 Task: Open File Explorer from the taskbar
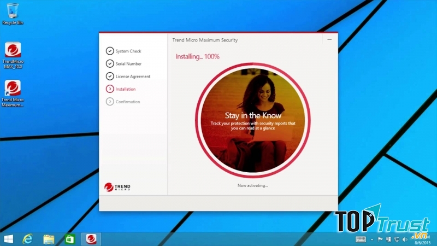point(49,239)
